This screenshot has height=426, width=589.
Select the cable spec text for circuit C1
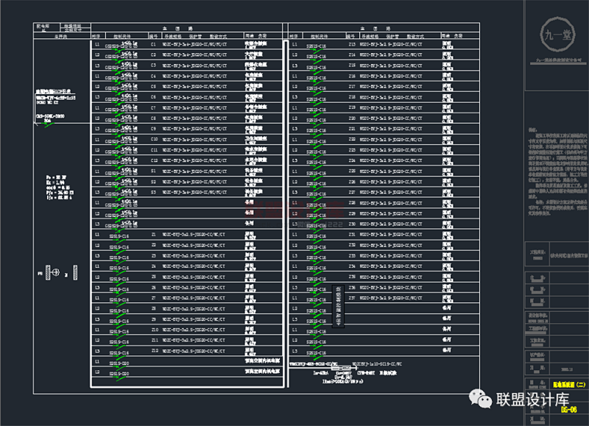194,44
